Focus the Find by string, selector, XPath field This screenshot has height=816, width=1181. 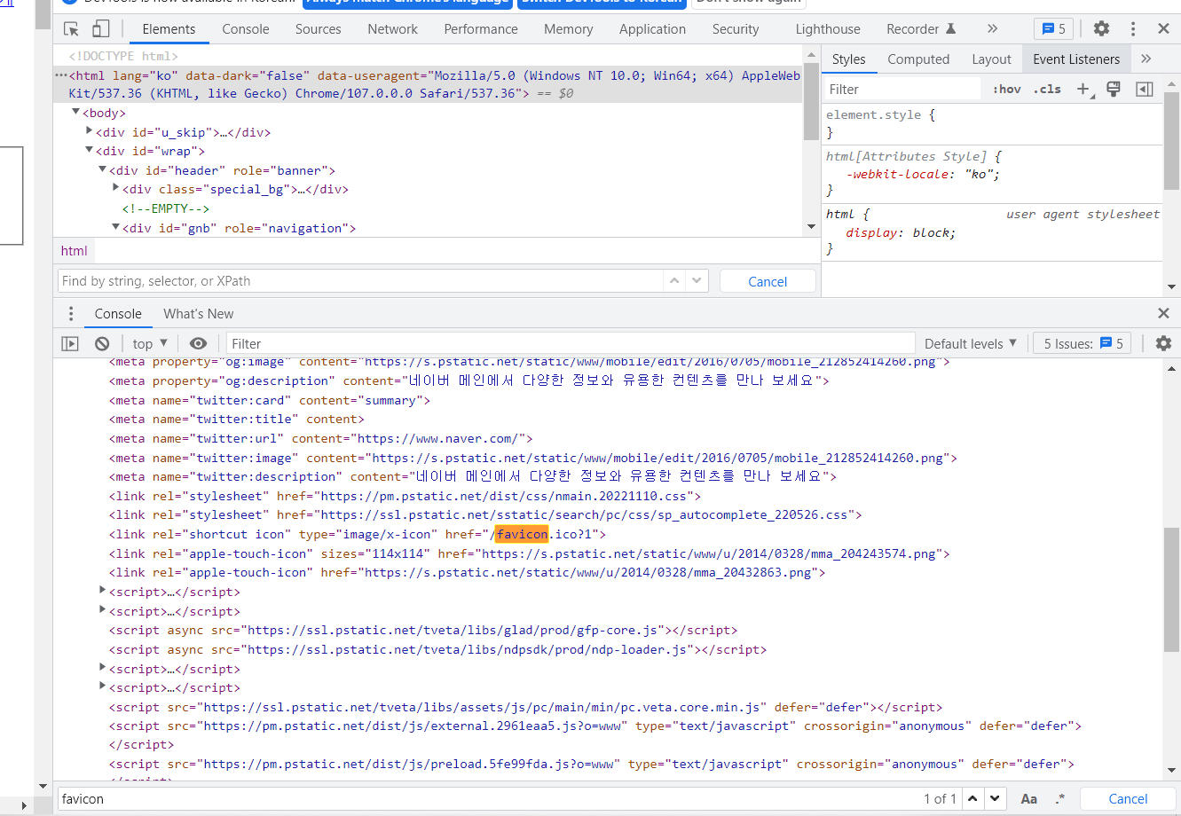(x=359, y=280)
